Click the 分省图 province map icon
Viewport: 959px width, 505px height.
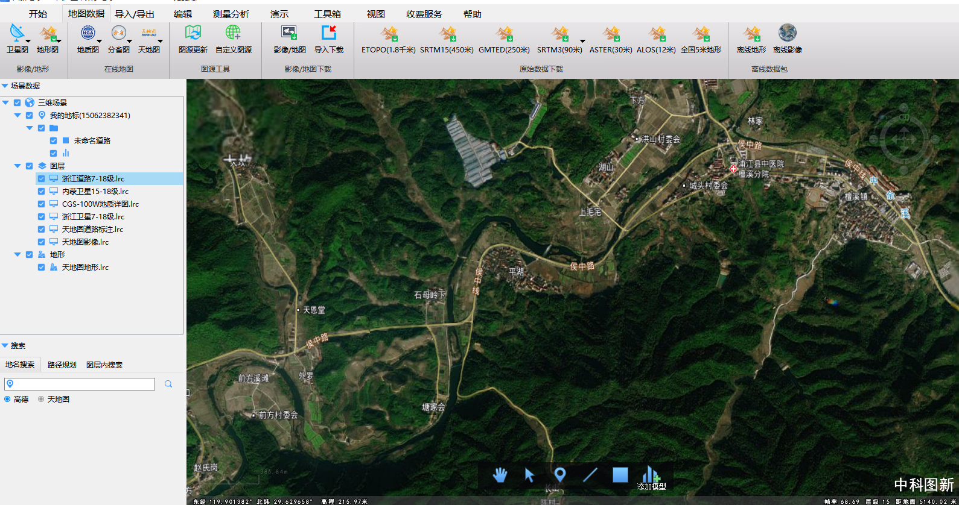click(x=118, y=33)
